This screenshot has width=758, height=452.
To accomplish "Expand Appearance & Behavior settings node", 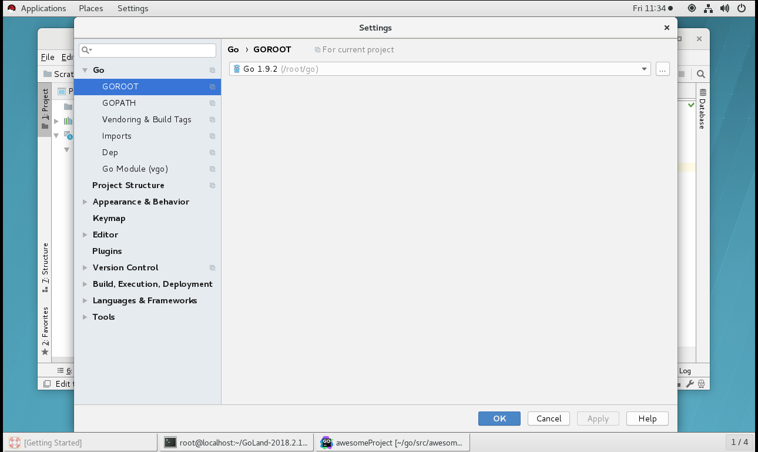I will [x=85, y=202].
